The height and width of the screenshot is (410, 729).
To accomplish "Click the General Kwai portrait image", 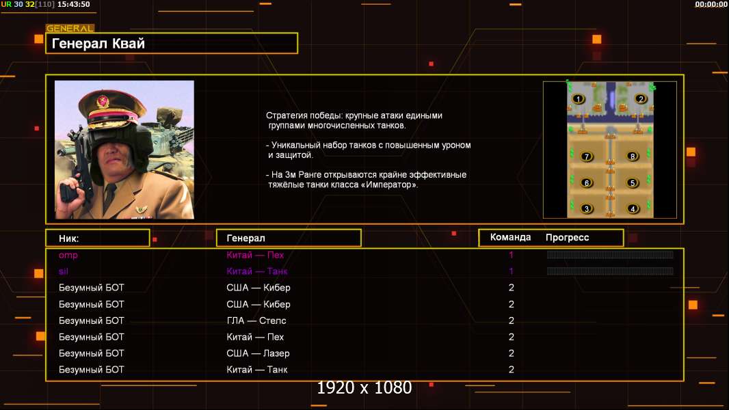I will [124, 150].
